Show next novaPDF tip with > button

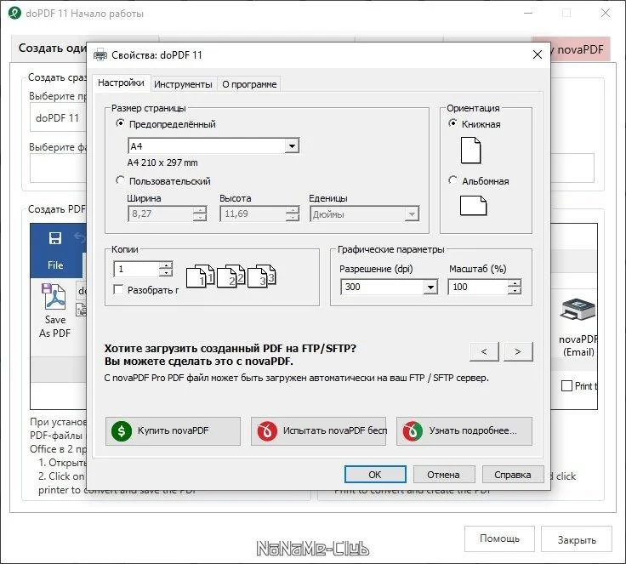point(518,351)
